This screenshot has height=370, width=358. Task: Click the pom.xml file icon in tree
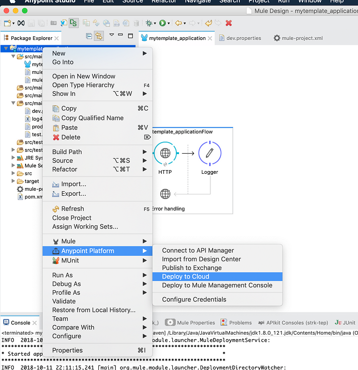[21, 197]
